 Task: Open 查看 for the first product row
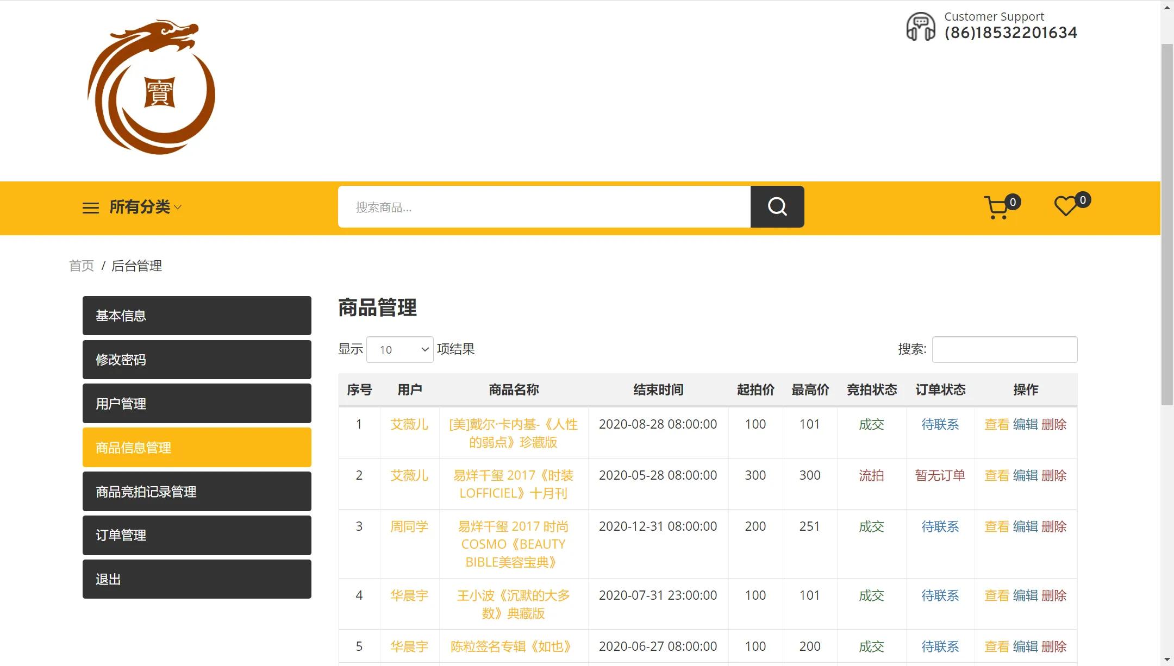click(996, 424)
